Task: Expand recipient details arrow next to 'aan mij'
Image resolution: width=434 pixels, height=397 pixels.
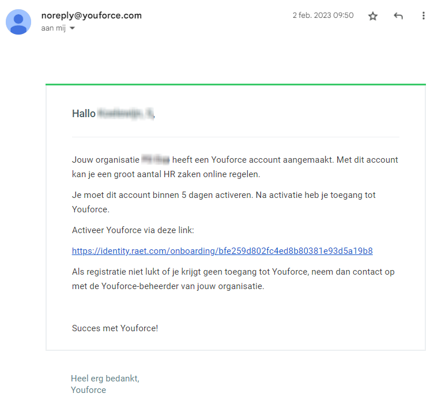Action: pos(73,28)
